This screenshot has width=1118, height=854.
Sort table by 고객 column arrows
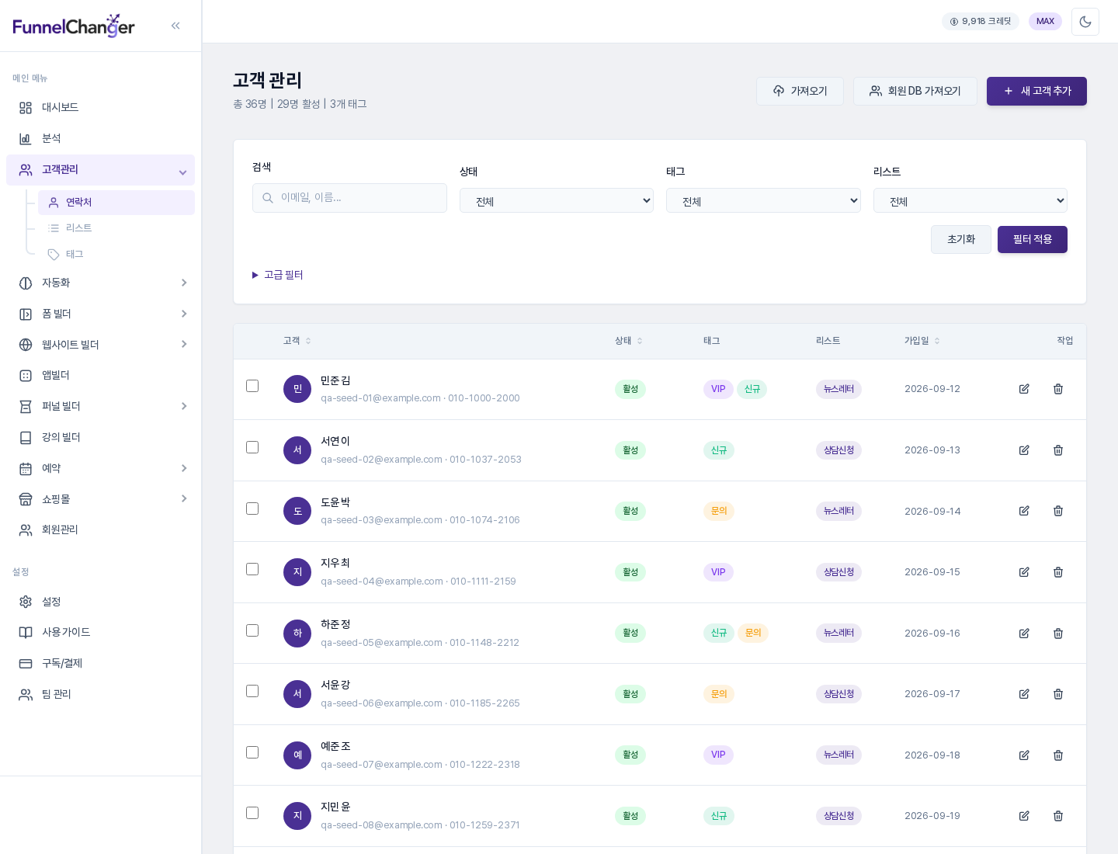point(308,341)
